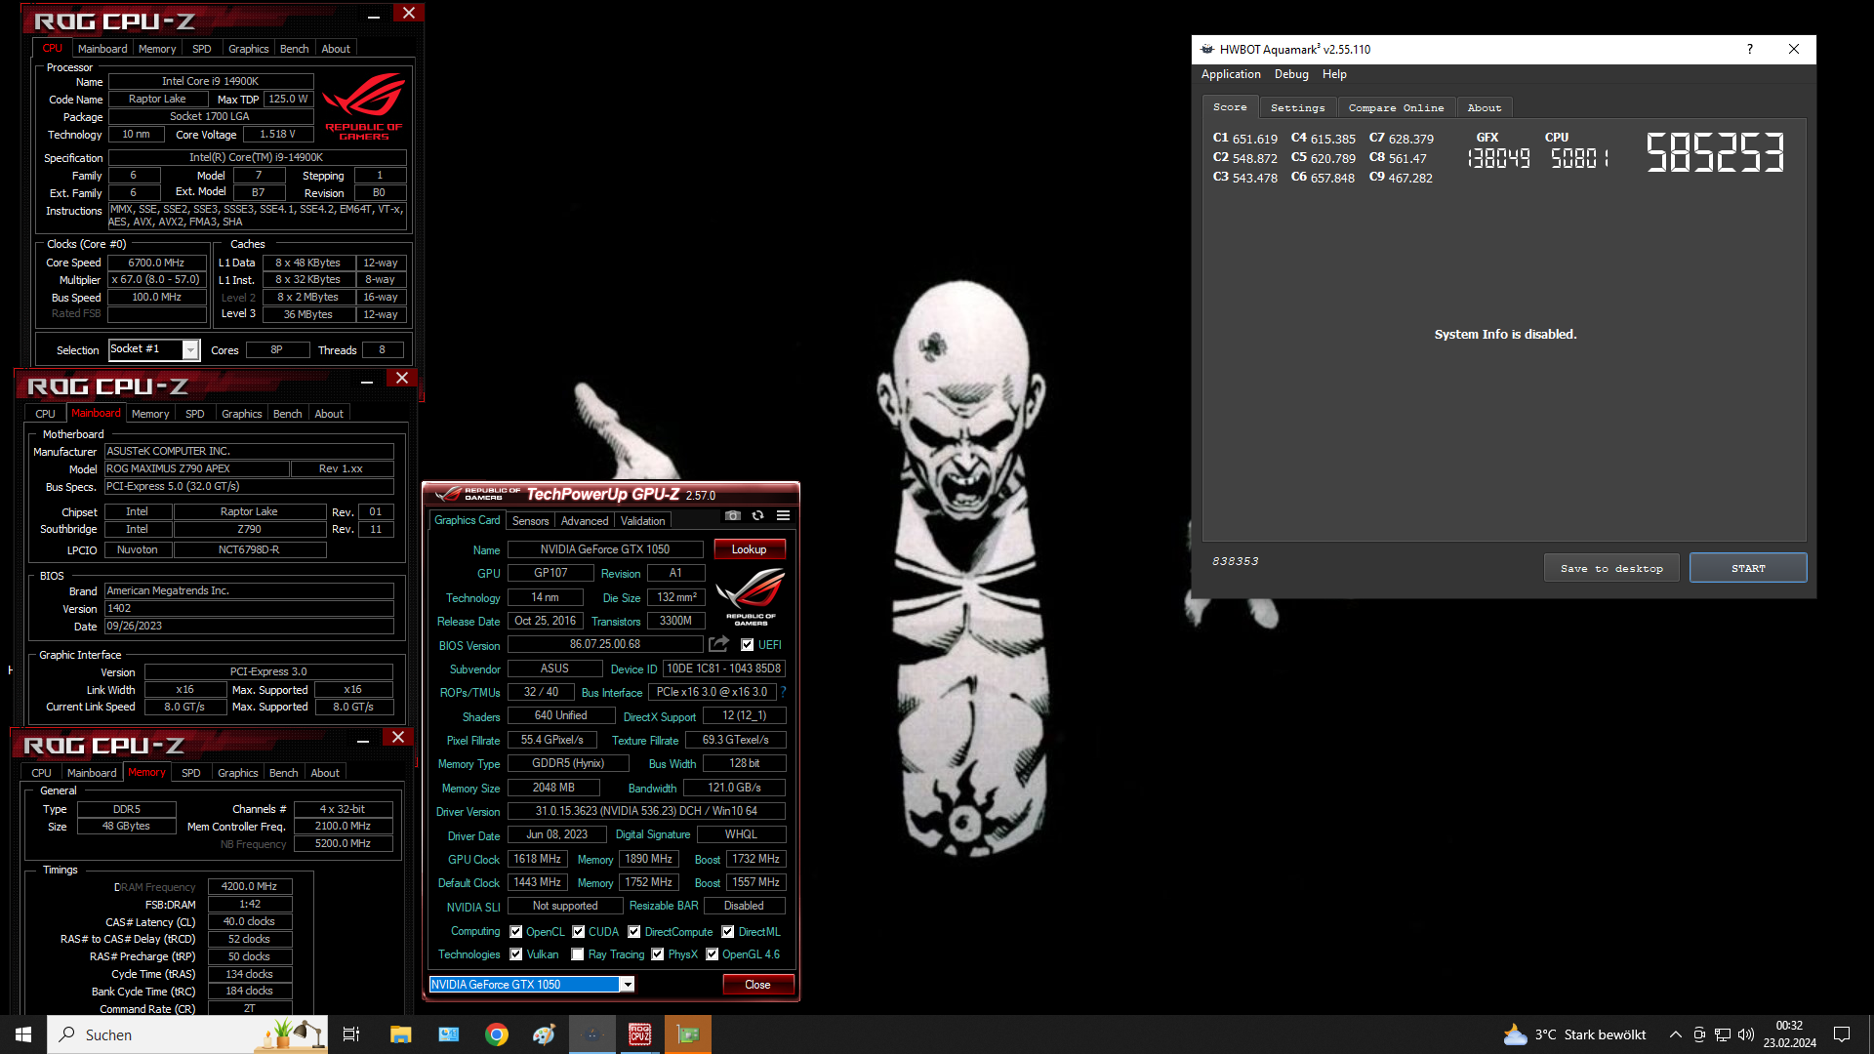Image resolution: width=1874 pixels, height=1054 pixels.
Task: Open the notification center
Action: [1842, 1034]
